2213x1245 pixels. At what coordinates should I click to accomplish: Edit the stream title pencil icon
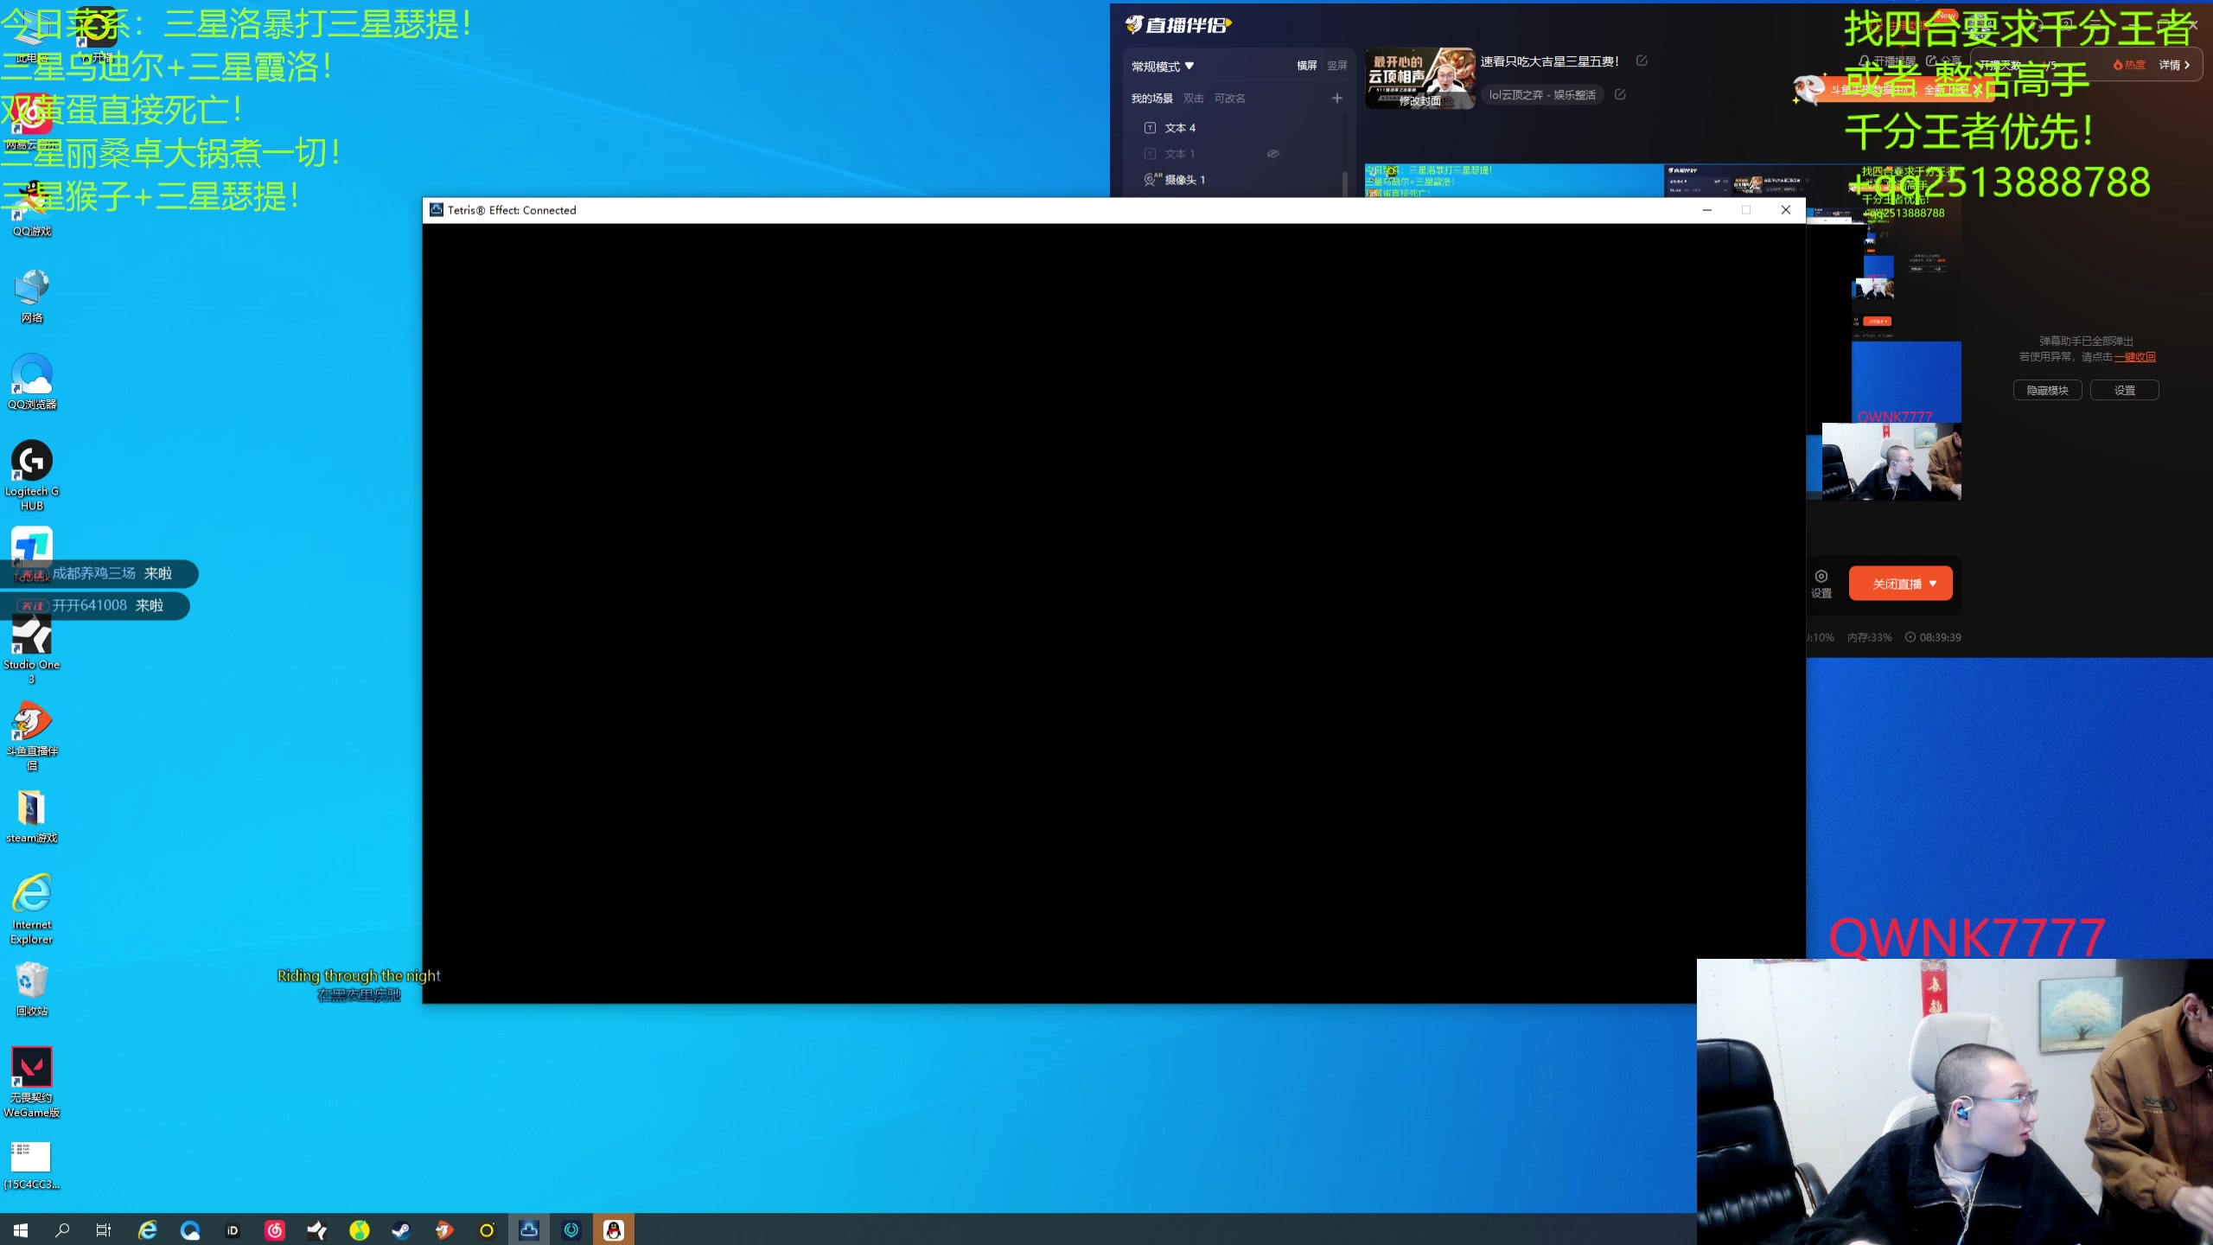point(1642,61)
